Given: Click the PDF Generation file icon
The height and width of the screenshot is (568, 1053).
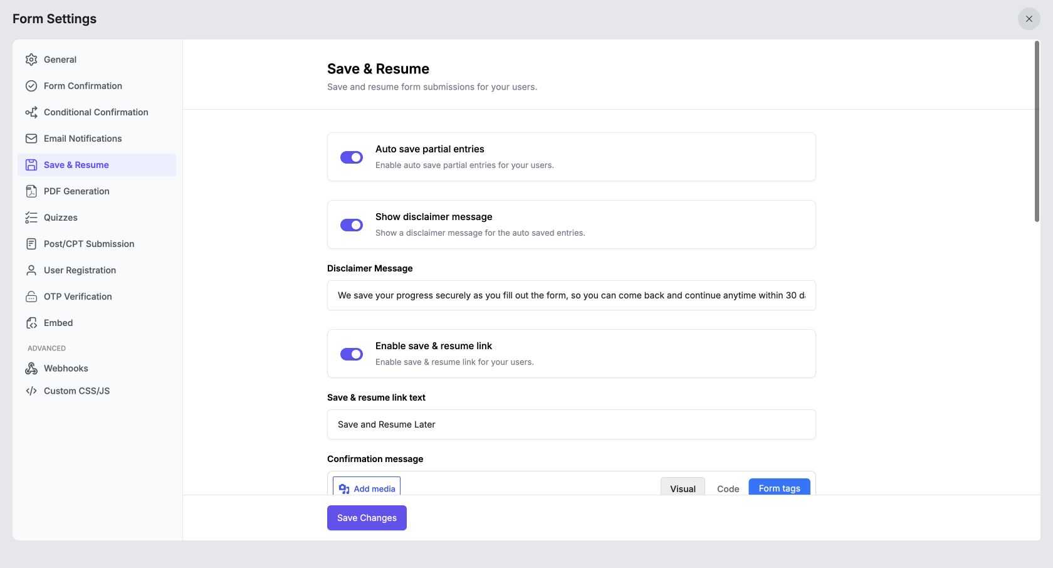Looking at the screenshot, I should [31, 191].
